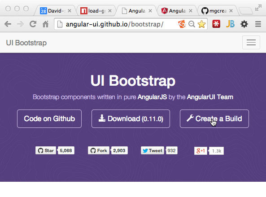Click the GitHub Fork button
The image size is (266, 197).
[99, 150]
